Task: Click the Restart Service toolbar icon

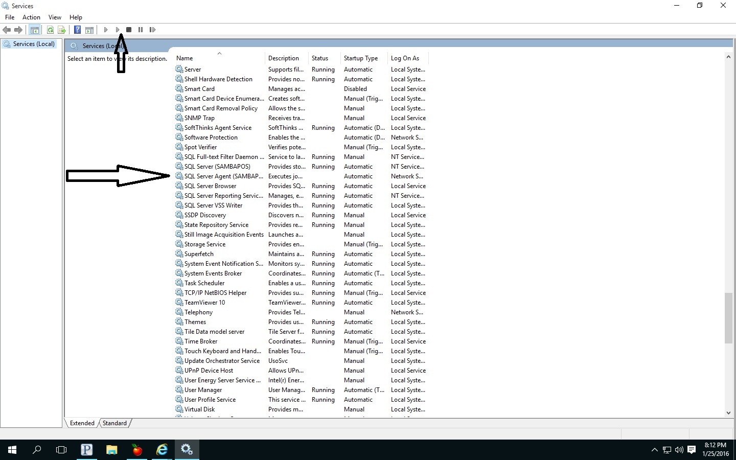Action: click(x=152, y=30)
